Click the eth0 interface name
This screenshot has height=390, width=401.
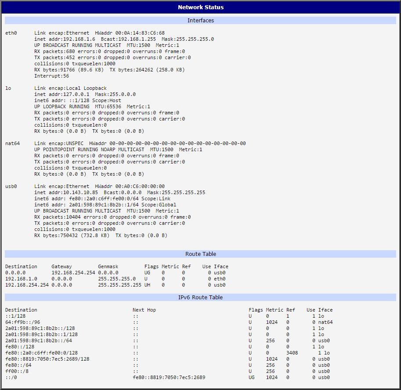[x=11, y=33]
